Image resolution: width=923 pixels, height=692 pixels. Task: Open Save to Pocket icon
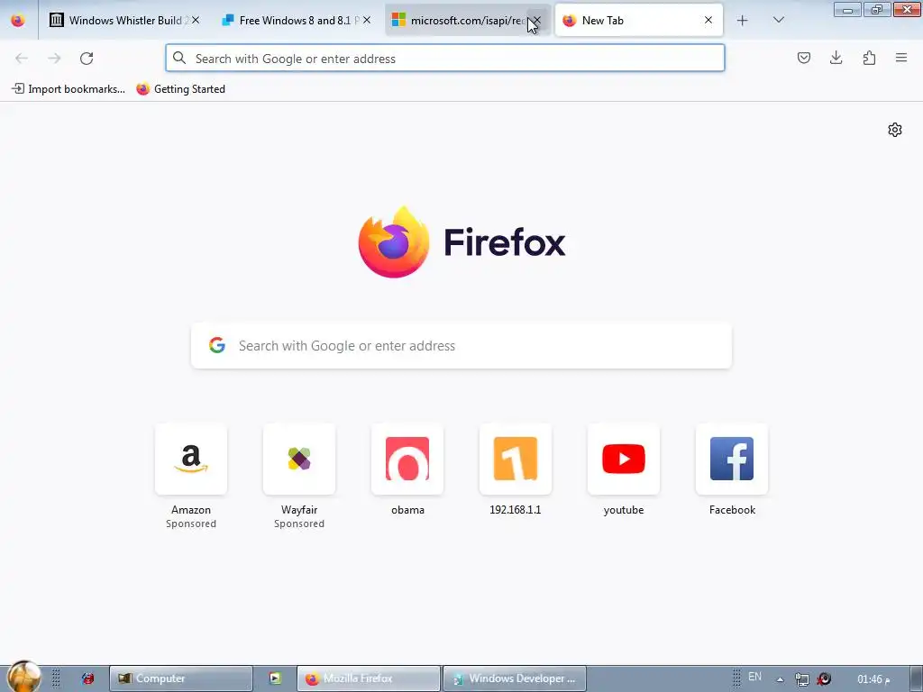click(x=804, y=58)
